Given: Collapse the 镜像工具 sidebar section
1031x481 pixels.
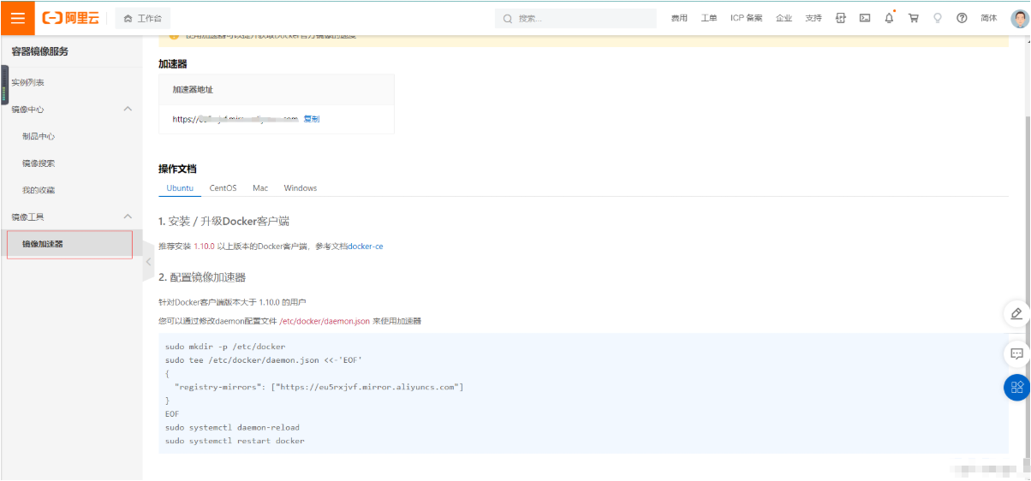Looking at the screenshot, I should 128,217.
